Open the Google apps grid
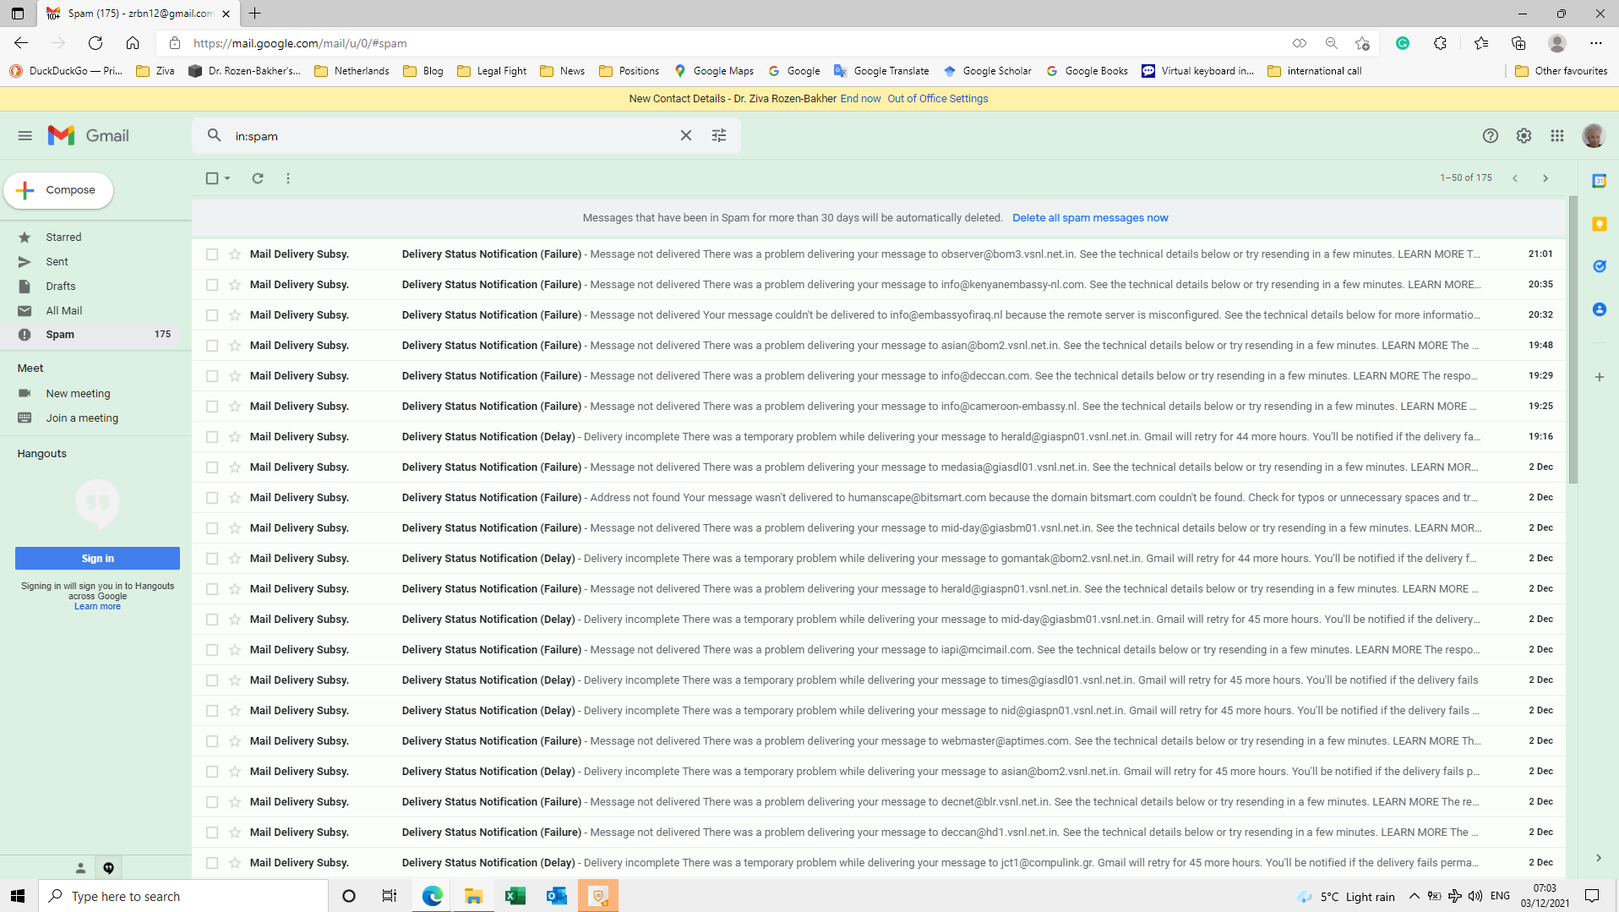1619x912 pixels. point(1558,135)
